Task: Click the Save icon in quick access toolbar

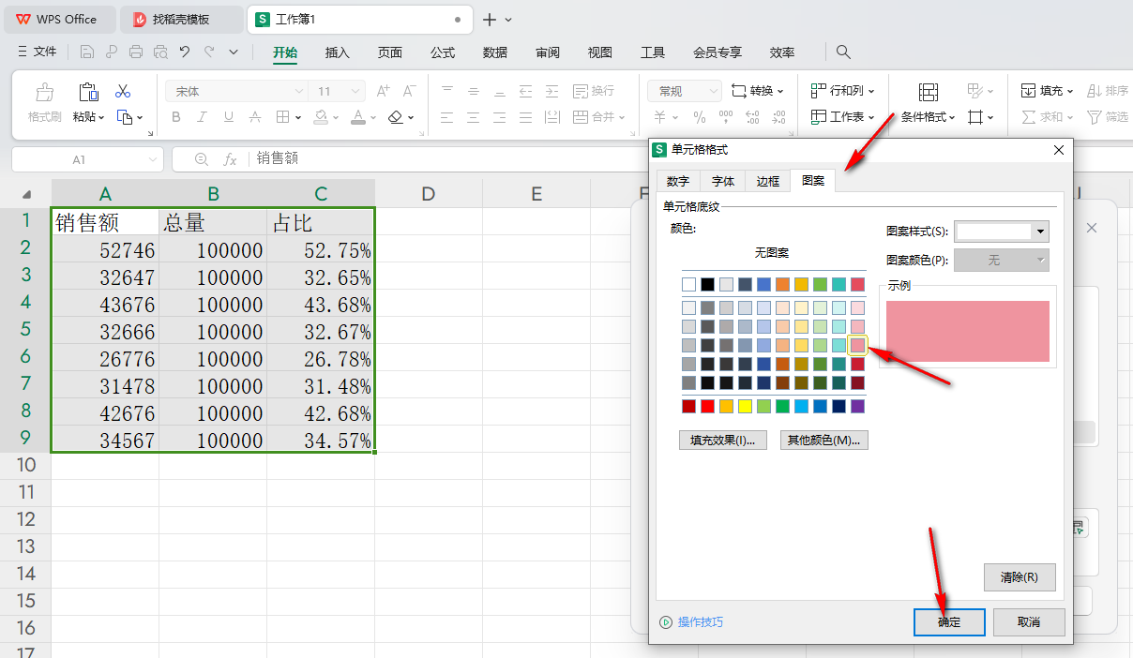Action: [x=87, y=52]
